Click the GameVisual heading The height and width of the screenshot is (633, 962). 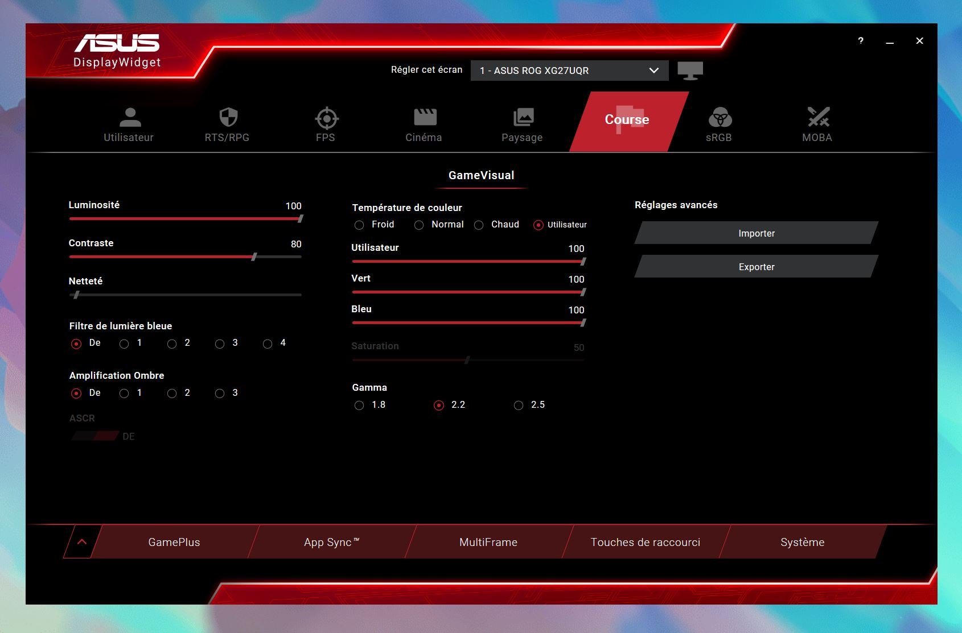(x=482, y=175)
